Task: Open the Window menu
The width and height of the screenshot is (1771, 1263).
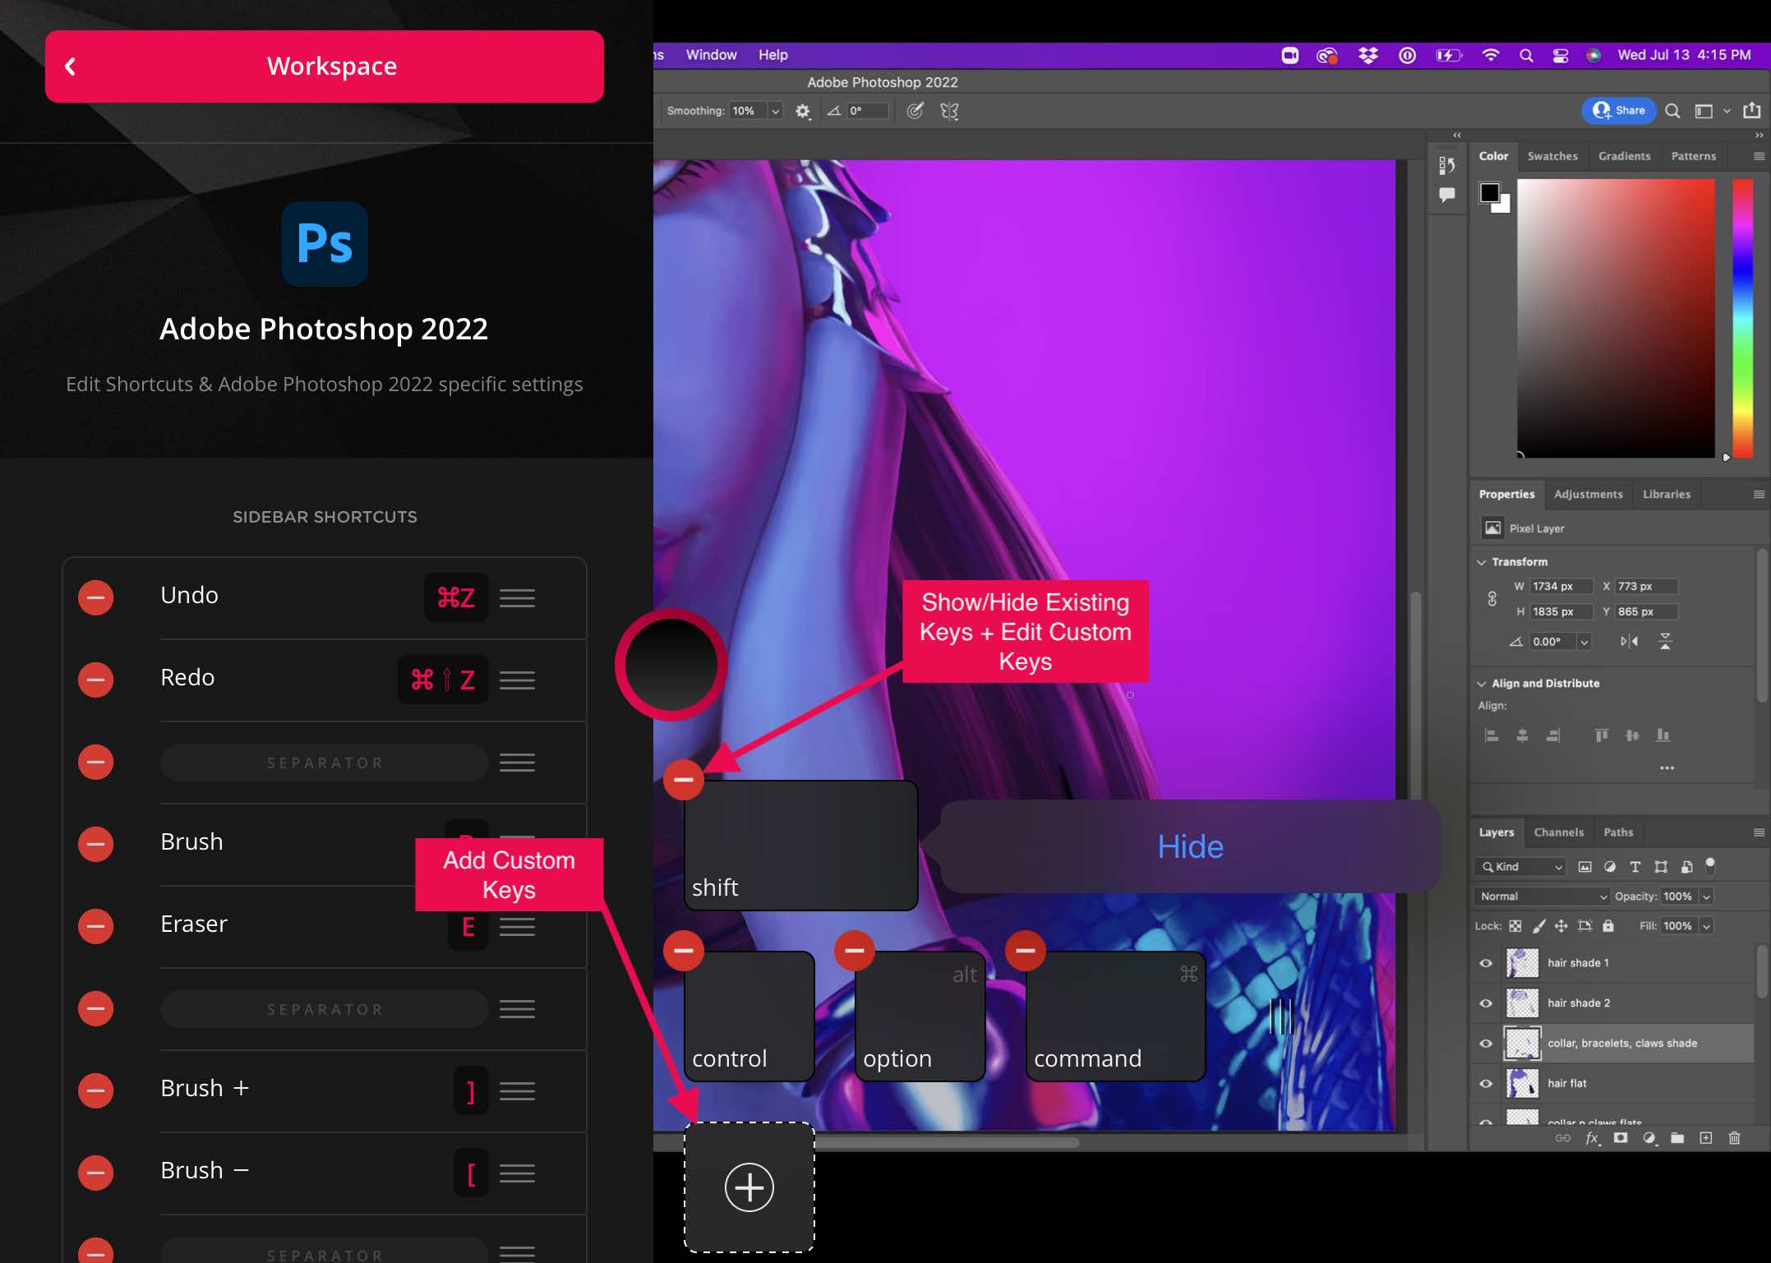Action: (x=711, y=55)
